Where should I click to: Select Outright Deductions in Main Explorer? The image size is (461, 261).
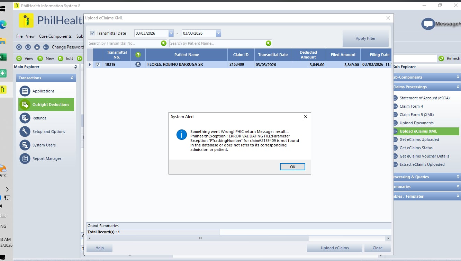click(46, 105)
